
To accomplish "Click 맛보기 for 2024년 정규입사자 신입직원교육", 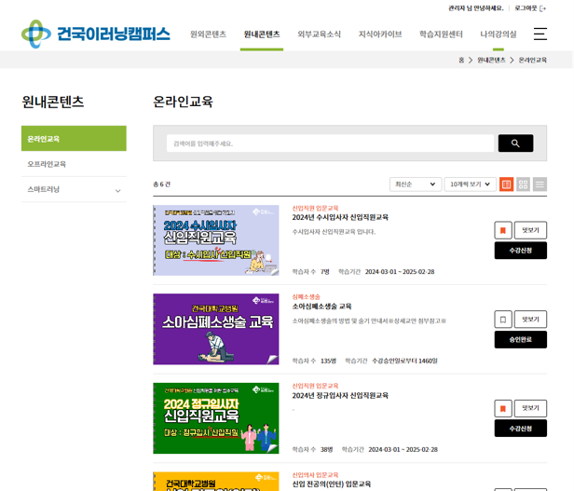I will pos(530,409).
